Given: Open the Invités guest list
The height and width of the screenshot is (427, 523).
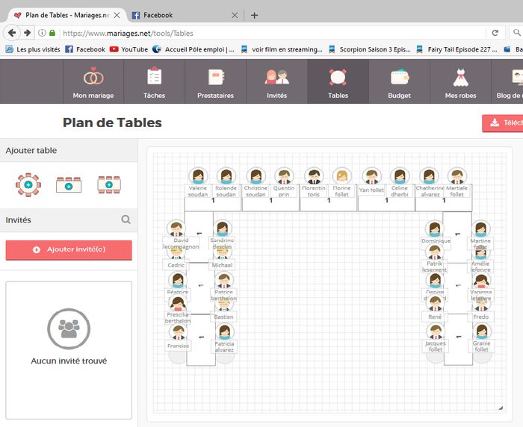Looking at the screenshot, I should point(276,82).
